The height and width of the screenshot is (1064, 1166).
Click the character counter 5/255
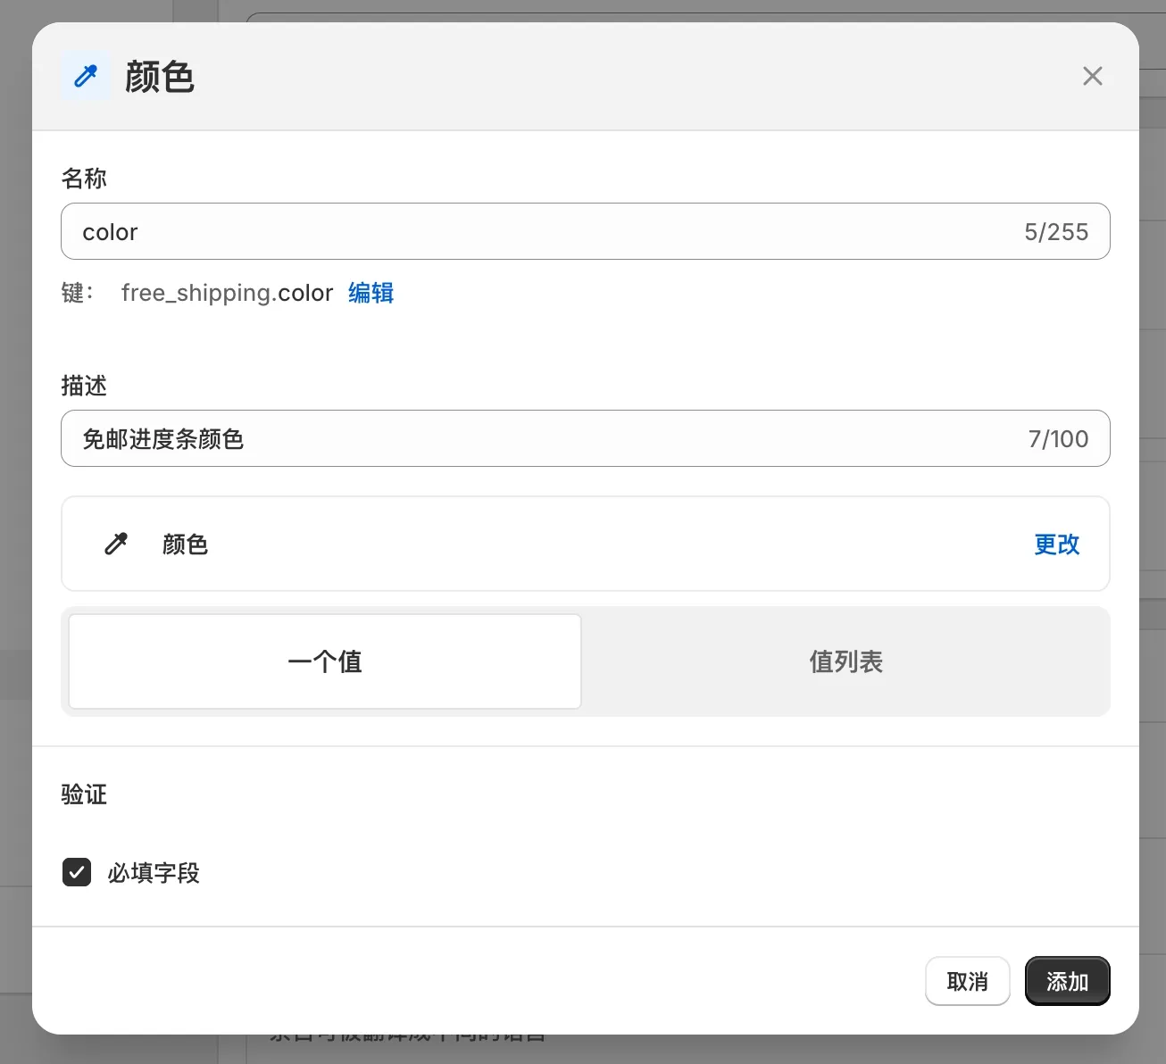click(x=1057, y=231)
